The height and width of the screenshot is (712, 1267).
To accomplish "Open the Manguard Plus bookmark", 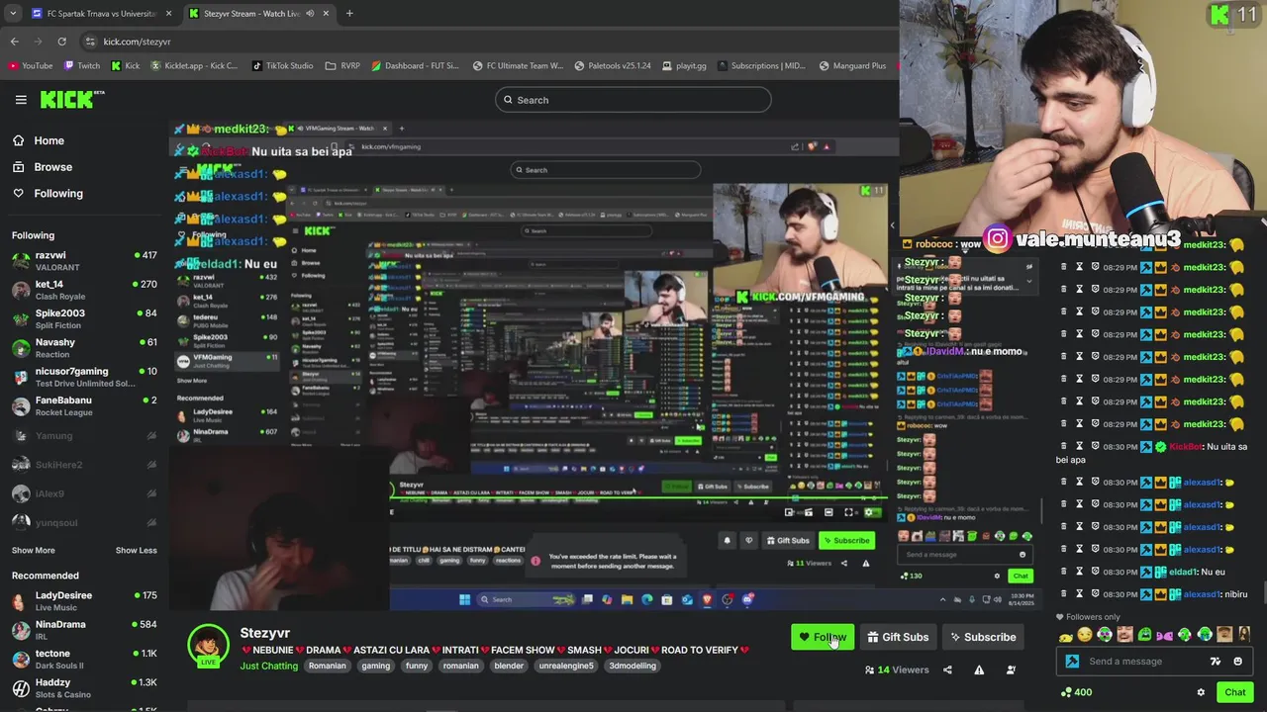I will [852, 66].
